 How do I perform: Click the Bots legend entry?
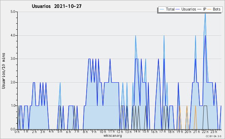point(214,9)
